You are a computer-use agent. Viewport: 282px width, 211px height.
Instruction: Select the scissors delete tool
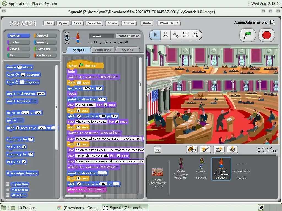(x=176, y=35)
